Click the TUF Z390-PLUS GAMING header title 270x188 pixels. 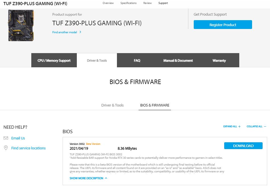35,3
